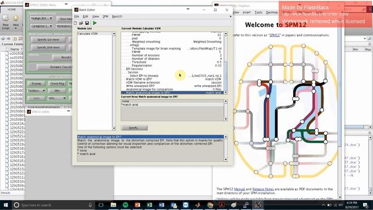
Task: Open the Coregister dropdown in SPM12 Menu
Action: (41, 26)
